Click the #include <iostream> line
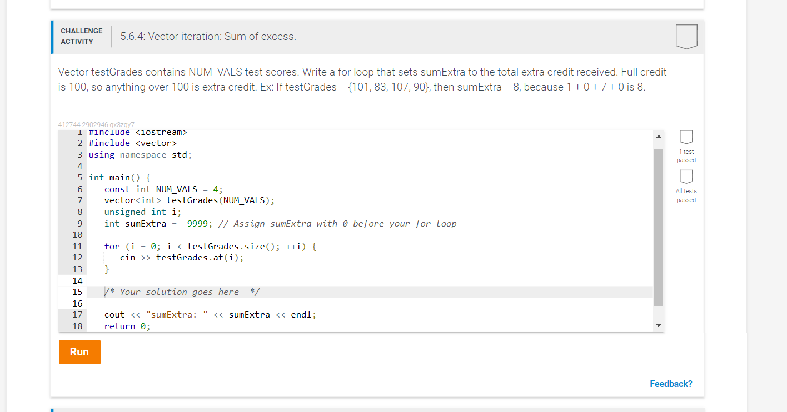 (x=137, y=132)
